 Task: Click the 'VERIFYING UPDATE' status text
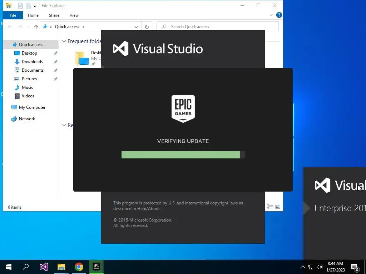click(x=183, y=141)
